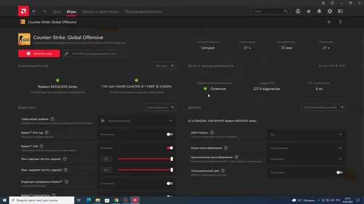Click Все игры arrow button
Image resolution: width=364 pixels, height=204 pixels.
pyautogui.click(x=164, y=66)
